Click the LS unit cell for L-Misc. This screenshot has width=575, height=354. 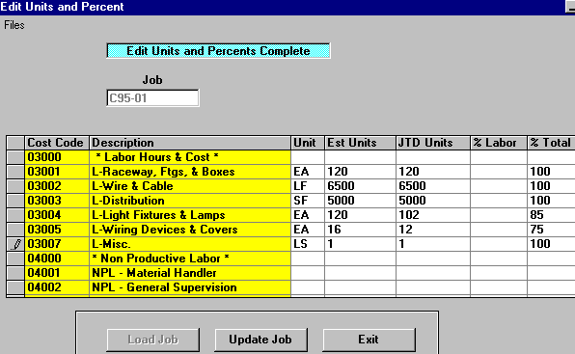[x=308, y=244]
